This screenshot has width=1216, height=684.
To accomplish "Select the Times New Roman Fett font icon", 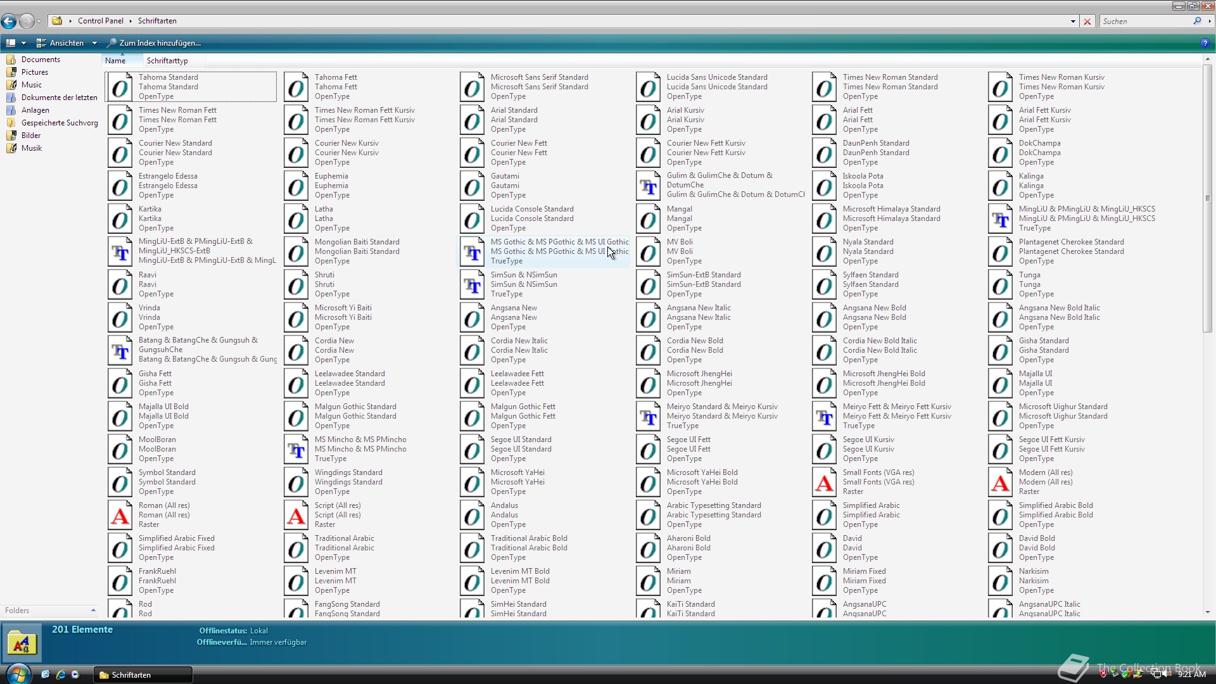I will 120,120.
